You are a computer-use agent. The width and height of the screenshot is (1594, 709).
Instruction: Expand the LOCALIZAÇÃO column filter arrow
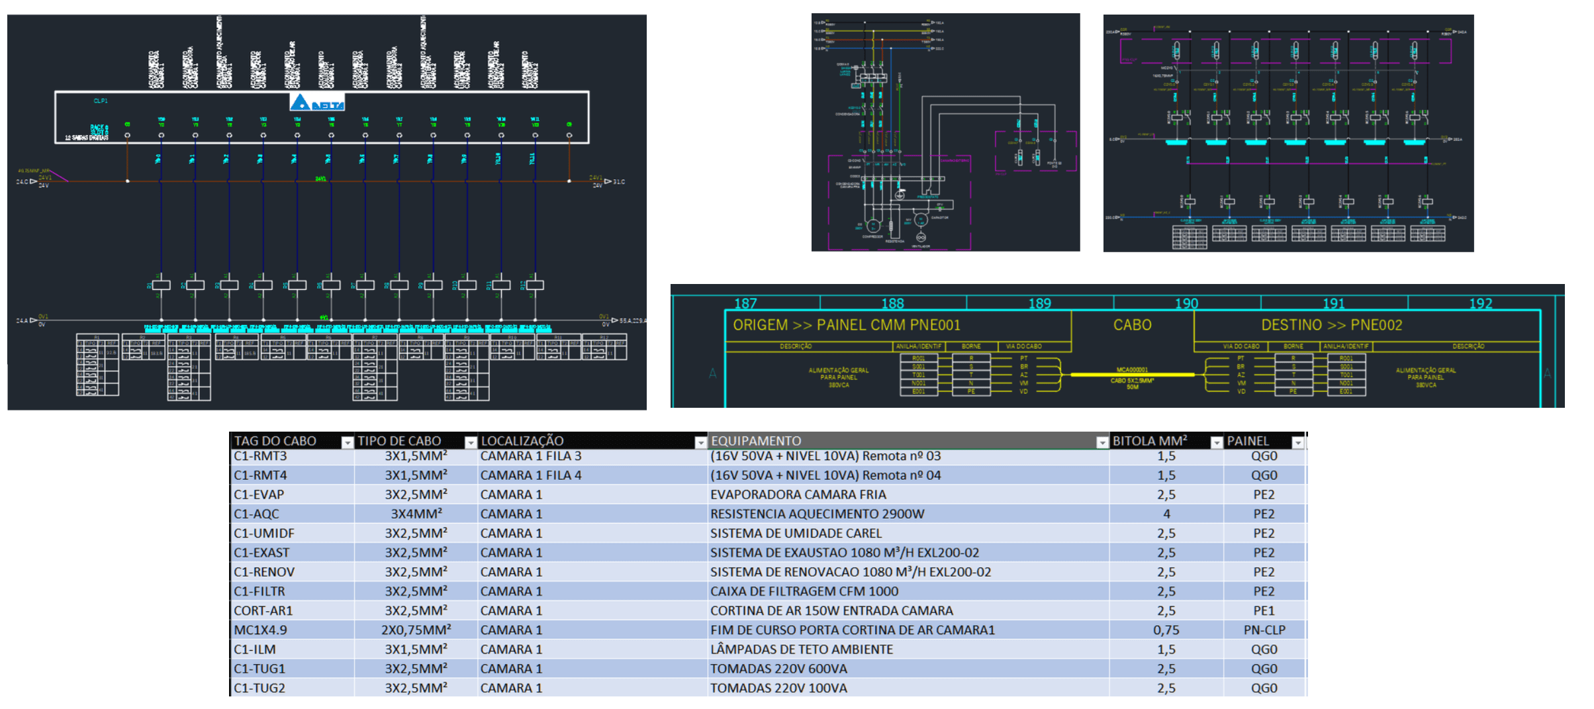[x=700, y=442]
